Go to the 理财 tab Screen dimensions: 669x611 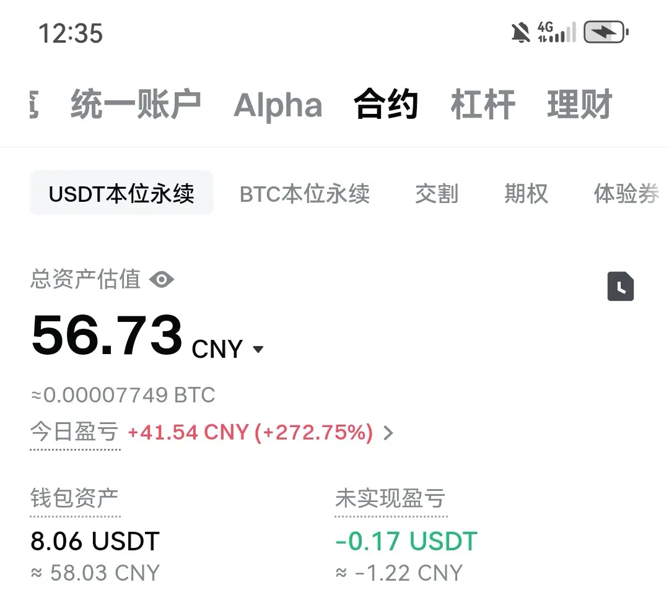coord(580,105)
